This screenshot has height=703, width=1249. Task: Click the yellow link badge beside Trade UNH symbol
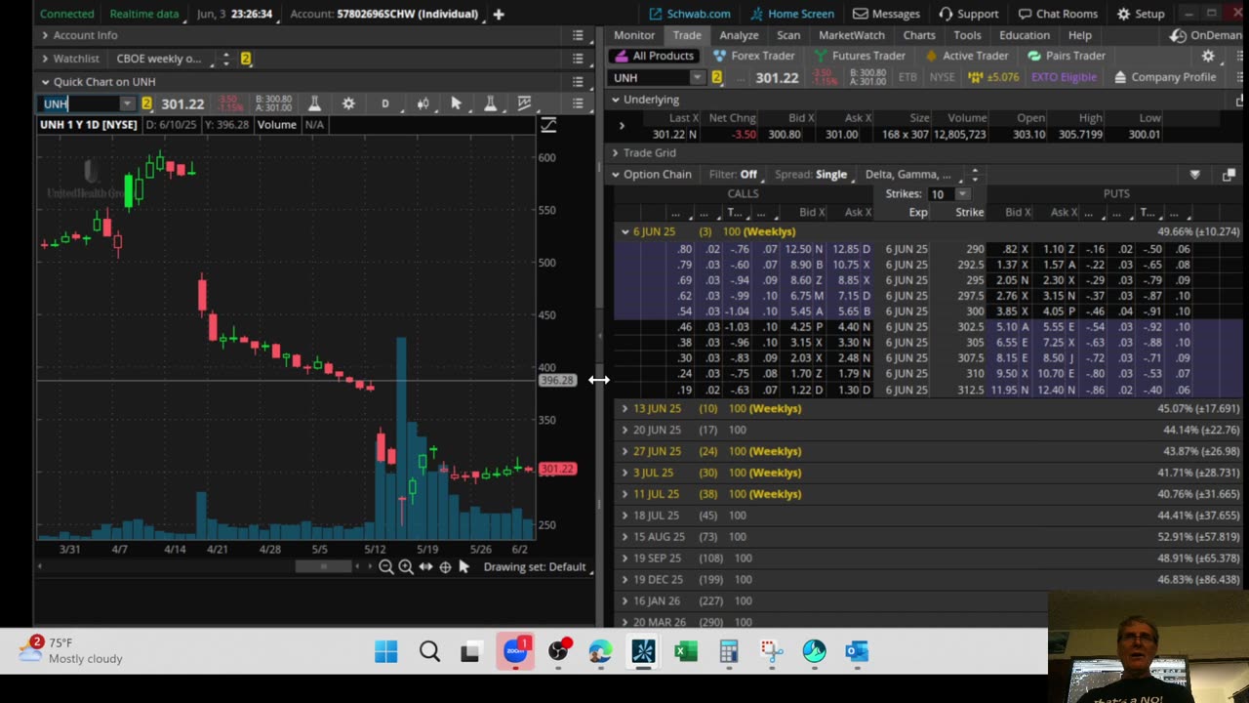(x=716, y=77)
